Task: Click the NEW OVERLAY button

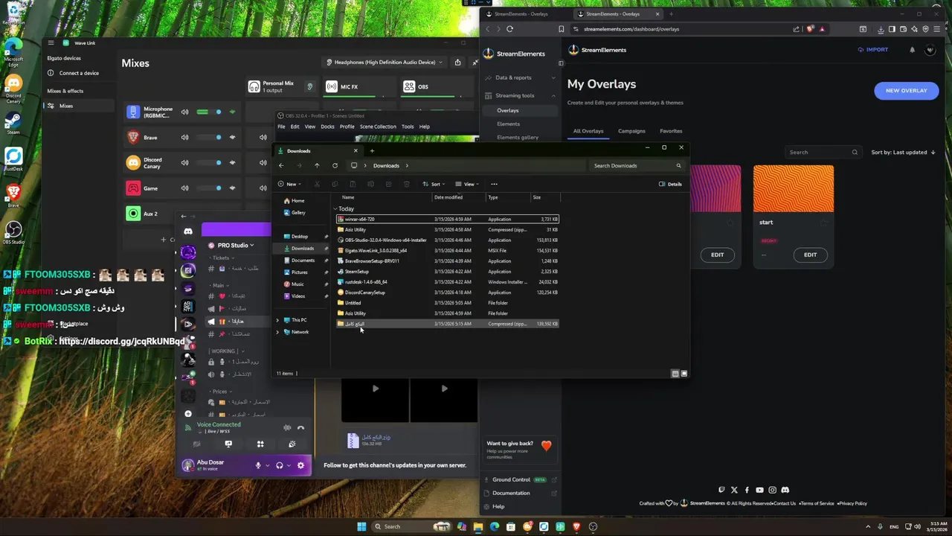Action: 906,91
